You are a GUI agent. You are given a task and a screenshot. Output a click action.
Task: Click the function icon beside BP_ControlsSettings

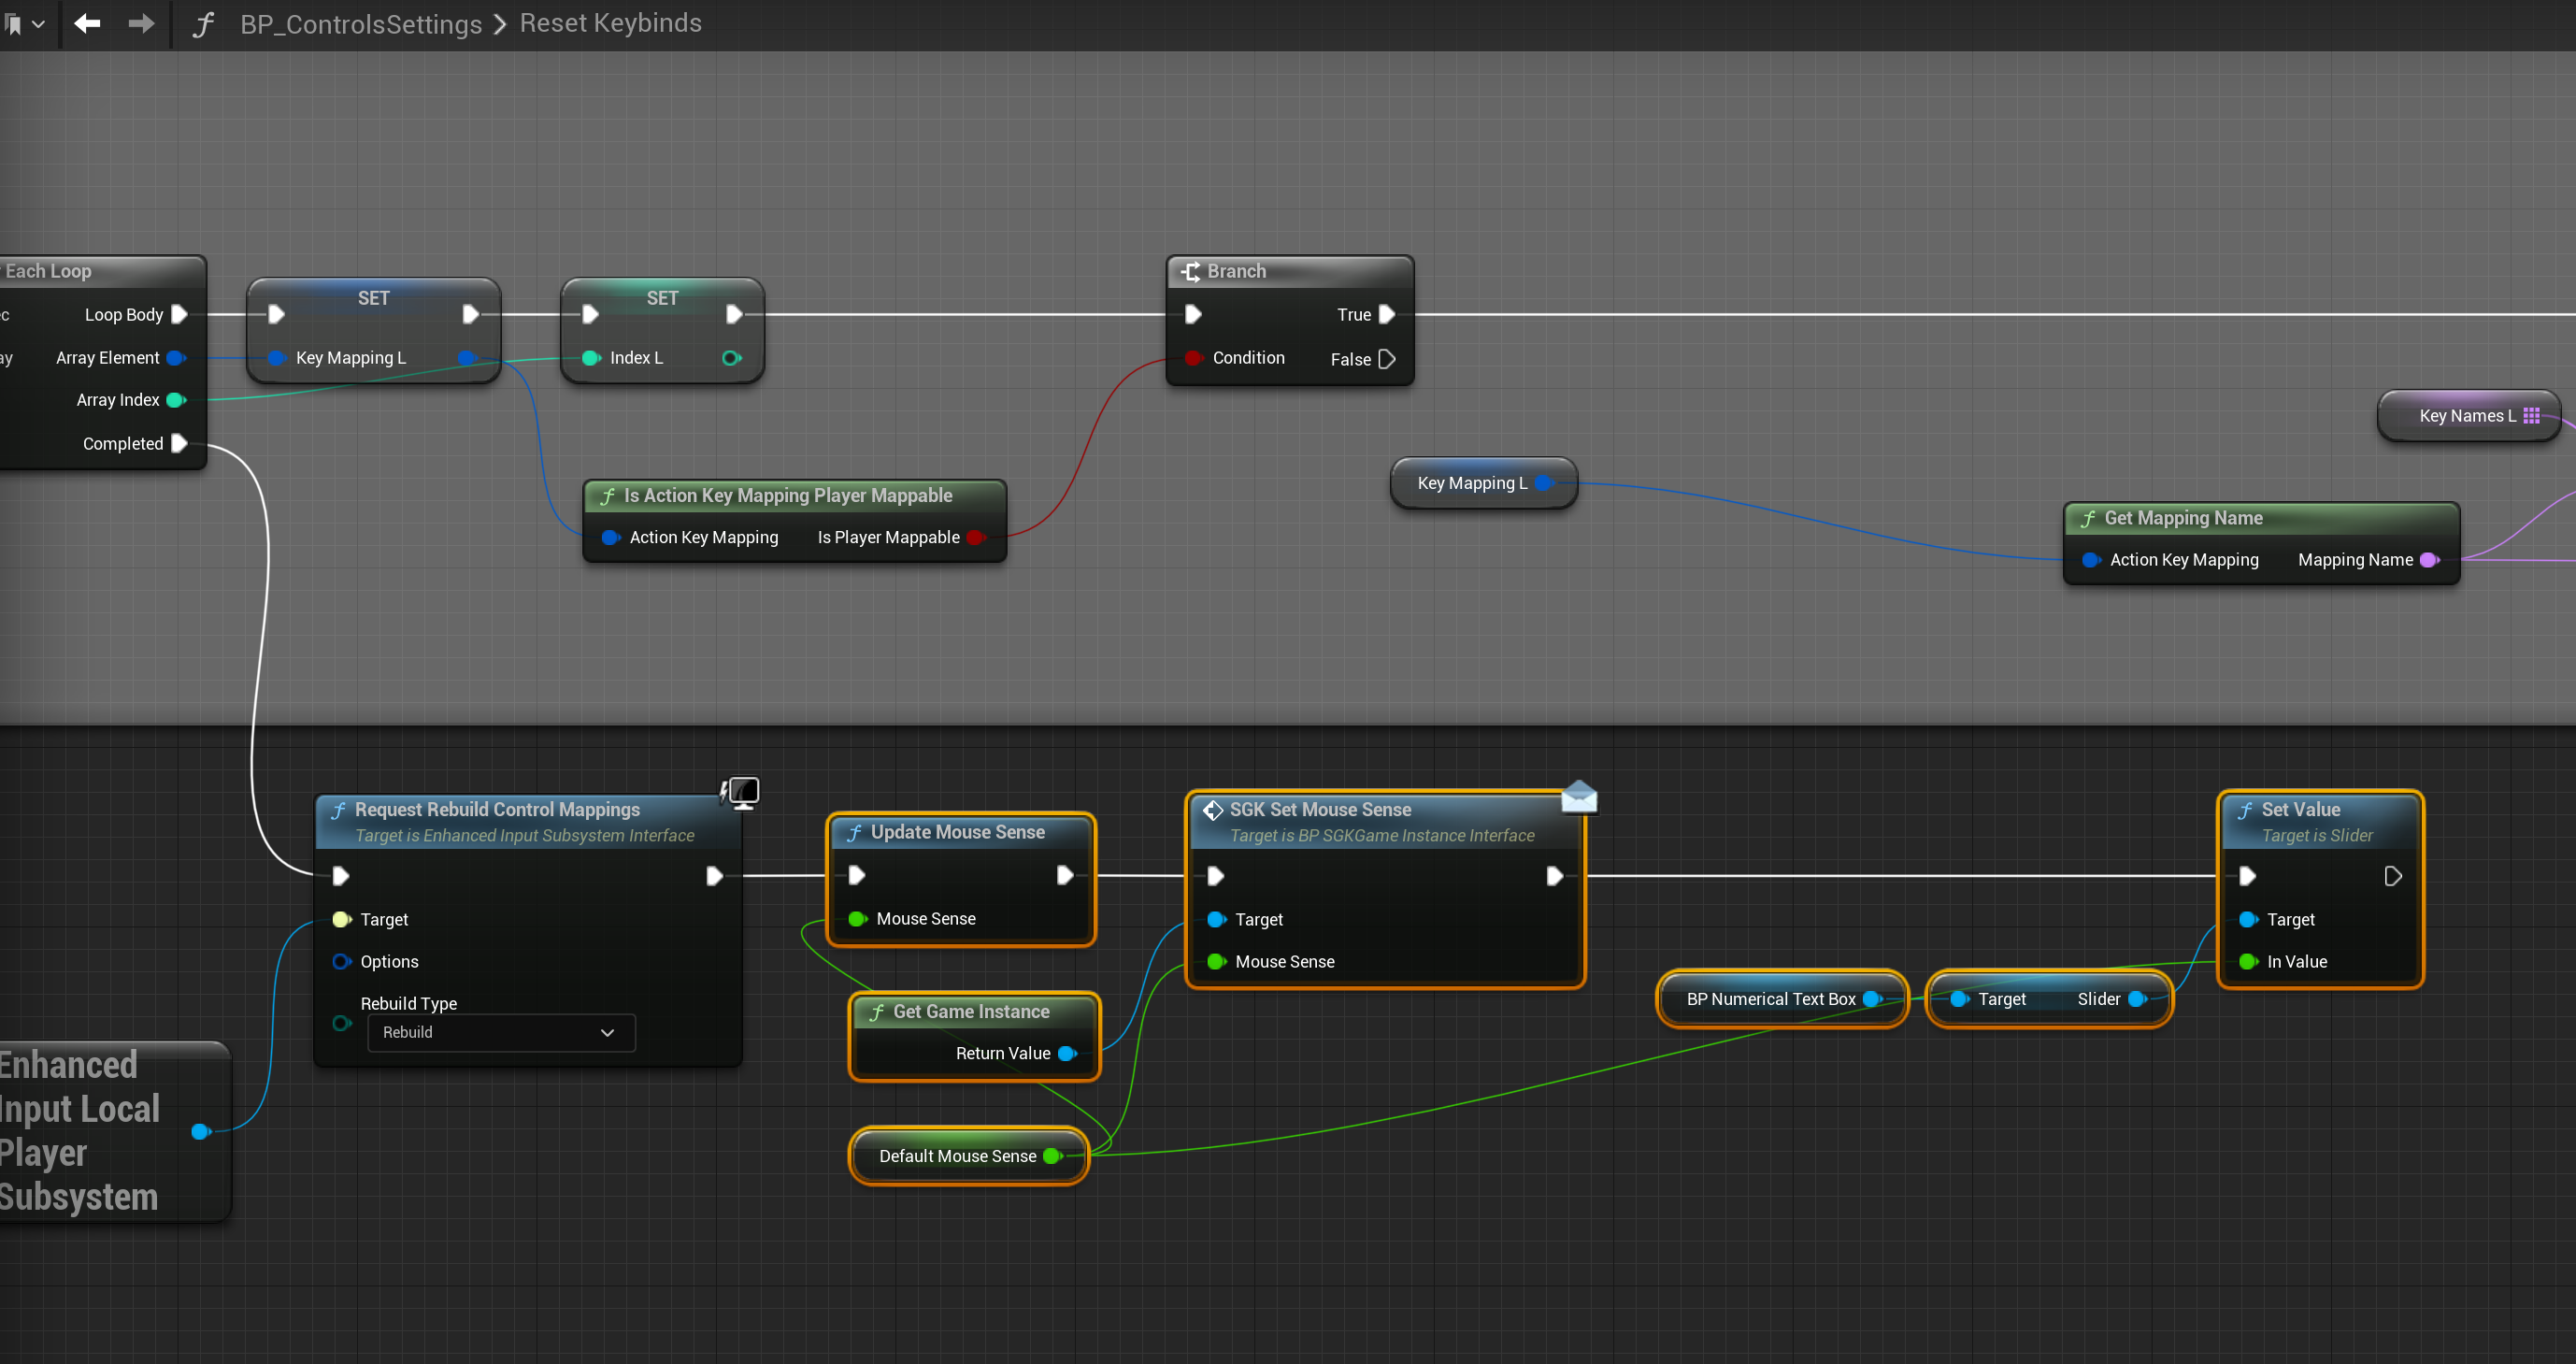[x=203, y=24]
